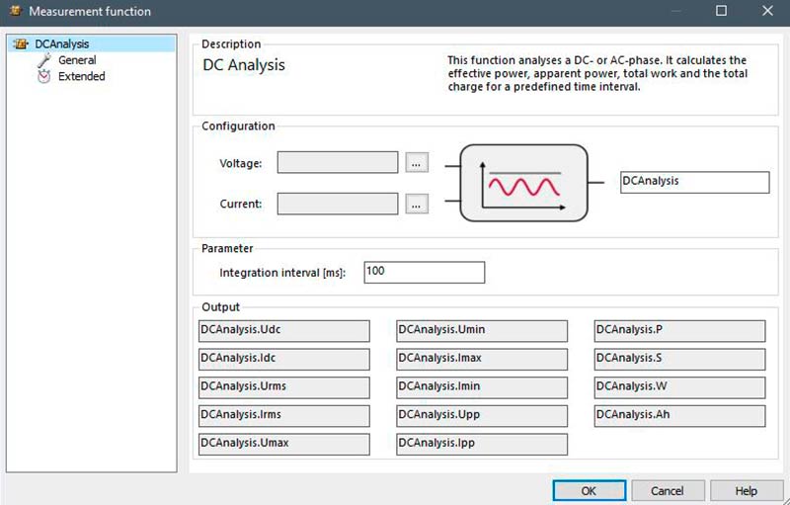Click the DCAnalysis.Imax output field
Viewport: 790px width, 505px height.
click(x=482, y=360)
